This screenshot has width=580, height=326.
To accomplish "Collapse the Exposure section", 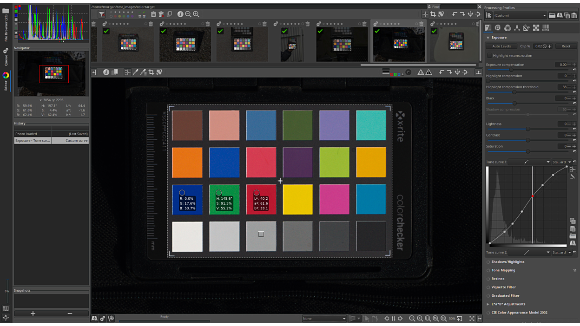I will tap(488, 38).
